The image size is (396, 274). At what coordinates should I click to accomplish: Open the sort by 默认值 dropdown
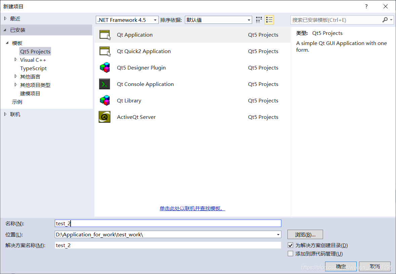219,20
